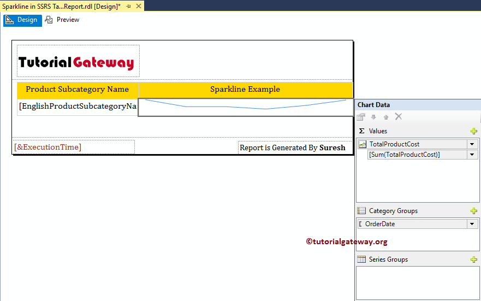The image size is (481, 301).
Task: Switch to the Preview tab
Action: pyautogui.click(x=62, y=20)
